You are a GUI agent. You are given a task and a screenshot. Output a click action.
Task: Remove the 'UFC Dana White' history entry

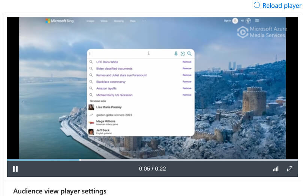[x=187, y=62]
